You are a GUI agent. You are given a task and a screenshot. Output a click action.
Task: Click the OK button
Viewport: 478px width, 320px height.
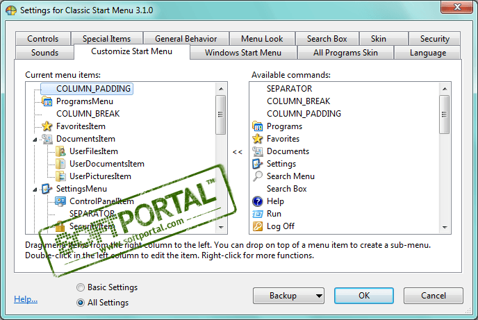tap(363, 296)
